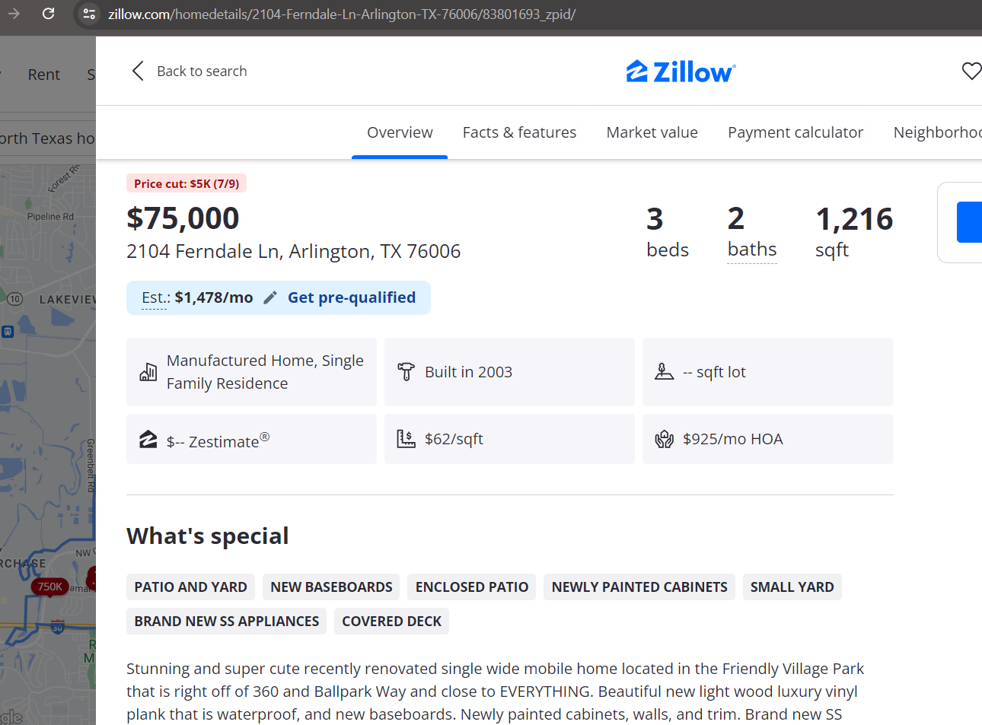Click the Zillow logo
Screen dimensions: 982x725
[x=681, y=72]
